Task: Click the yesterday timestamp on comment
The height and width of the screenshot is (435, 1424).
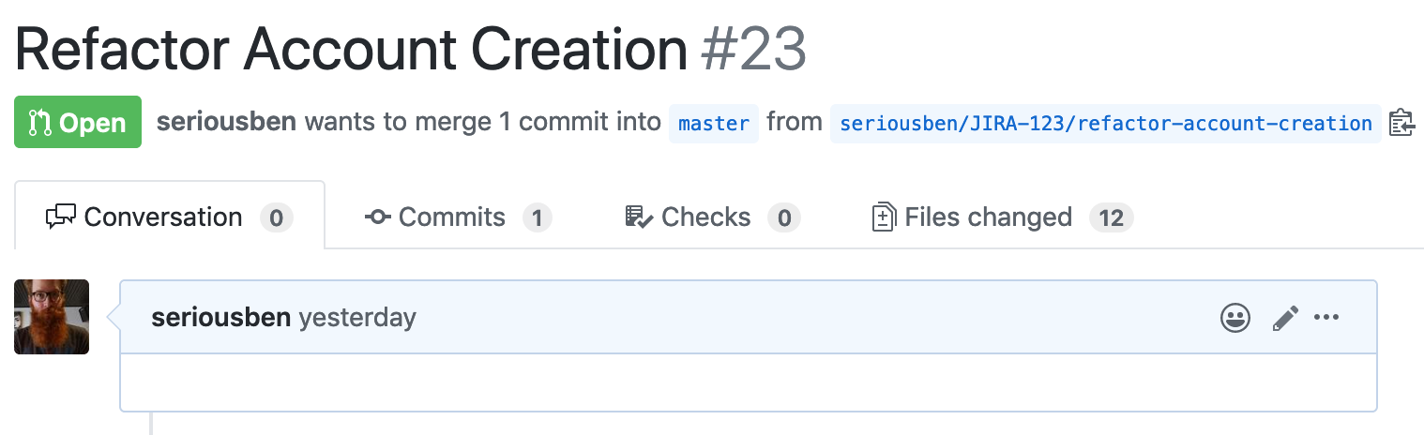Action: click(x=356, y=318)
